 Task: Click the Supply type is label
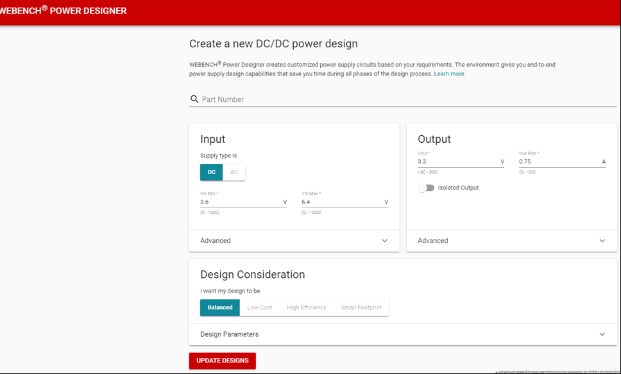pyautogui.click(x=219, y=156)
